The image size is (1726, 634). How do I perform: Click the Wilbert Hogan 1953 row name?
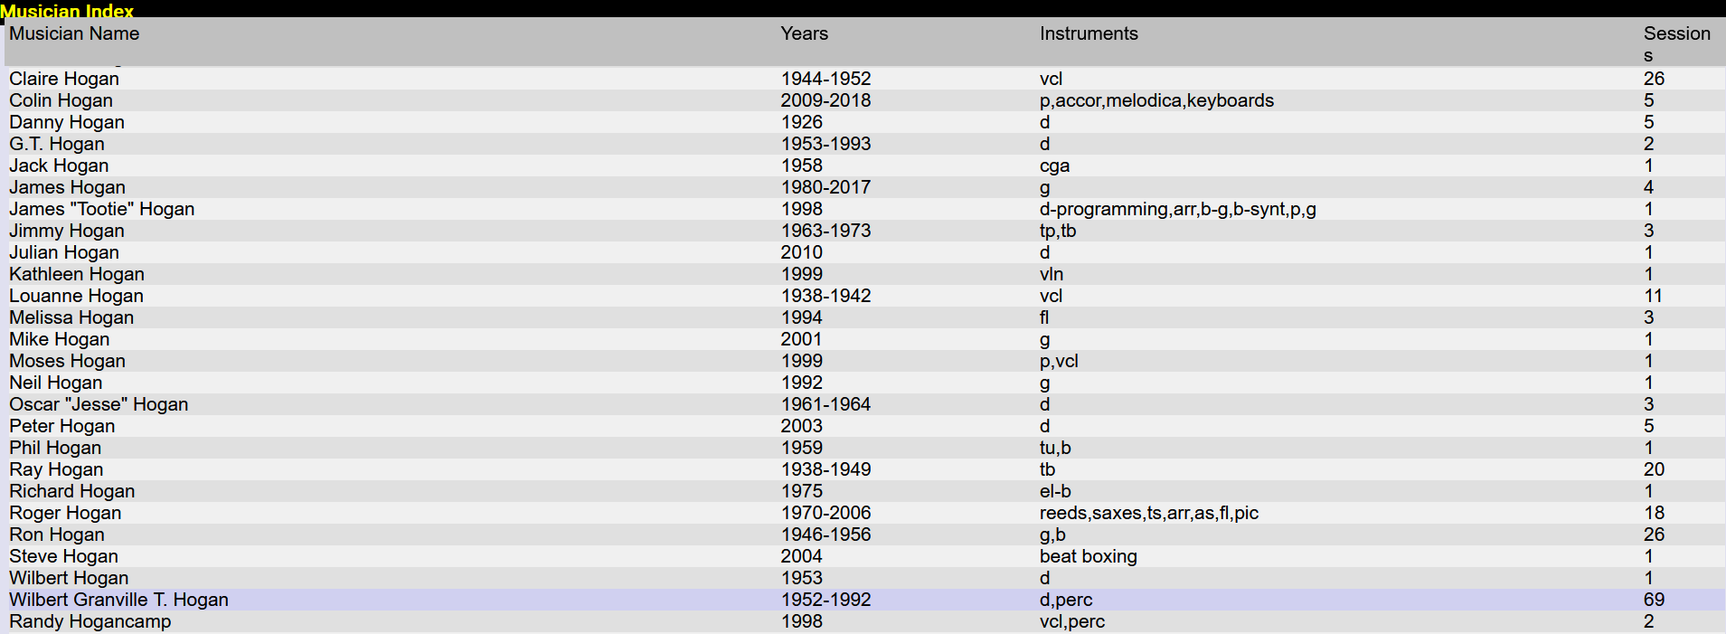pyautogui.click(x=69, y=578)
